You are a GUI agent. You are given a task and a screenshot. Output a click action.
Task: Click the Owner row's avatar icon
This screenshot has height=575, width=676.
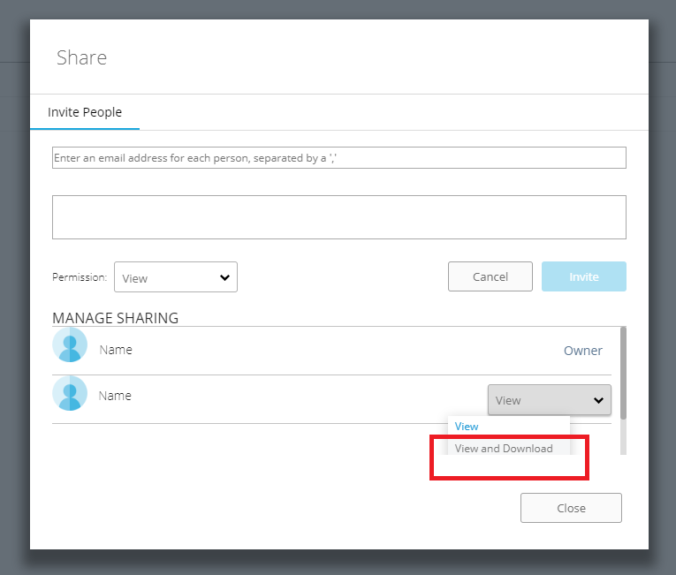(70, 345)
